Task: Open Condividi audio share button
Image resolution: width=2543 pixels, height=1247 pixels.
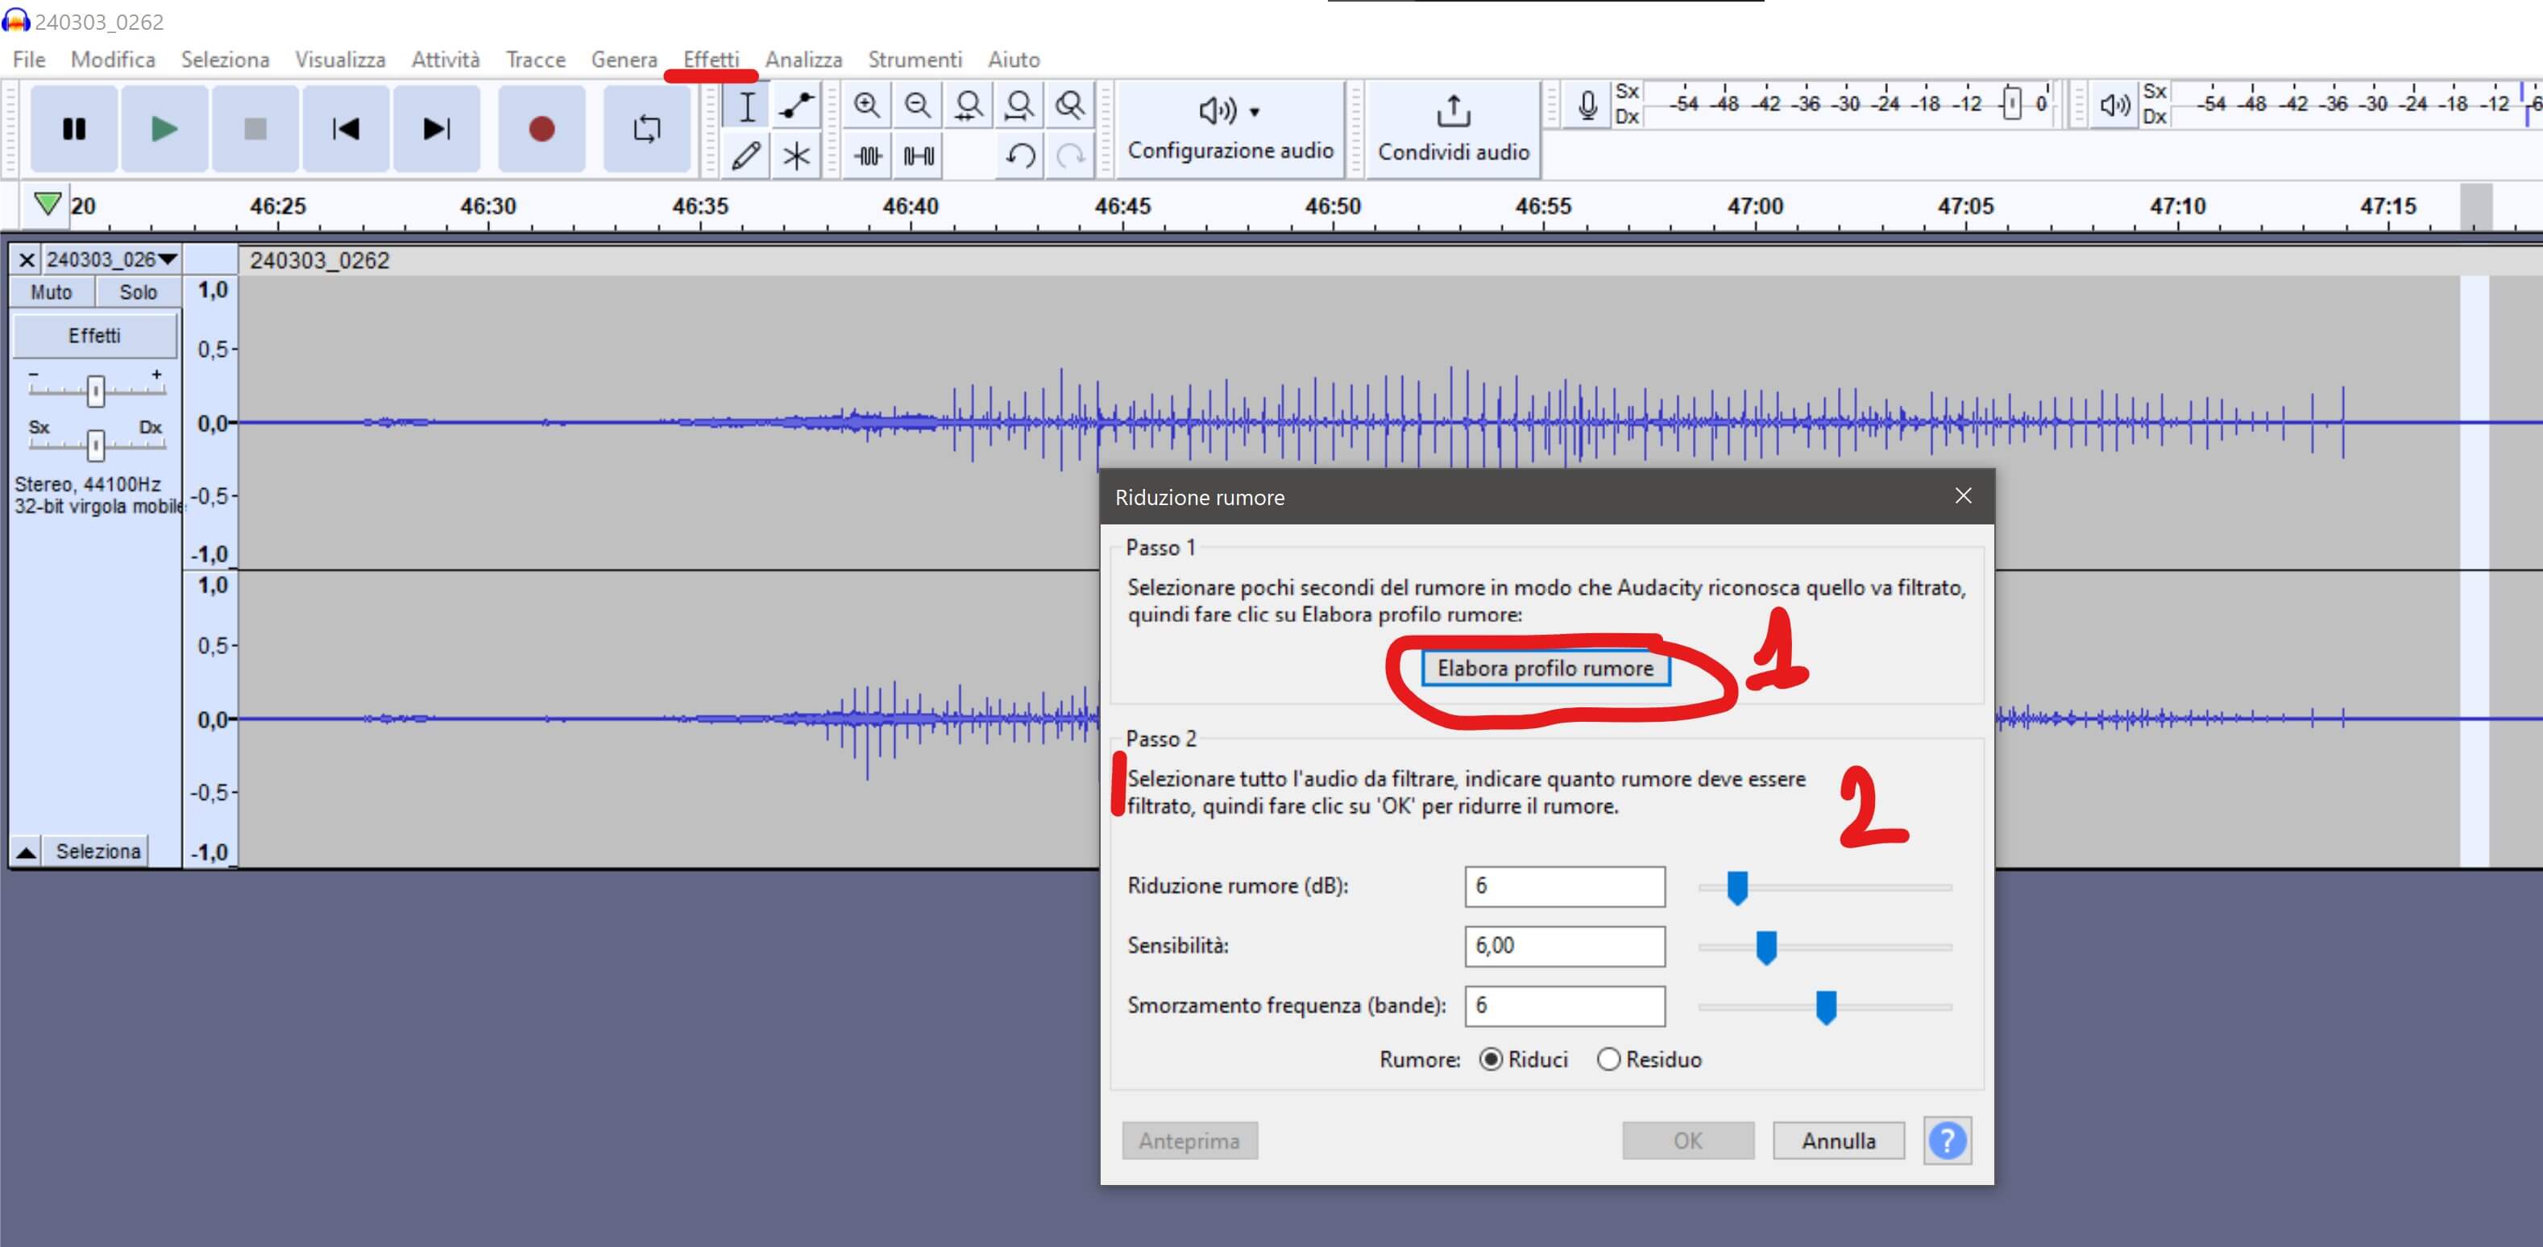Action: tap(1453, 129)
